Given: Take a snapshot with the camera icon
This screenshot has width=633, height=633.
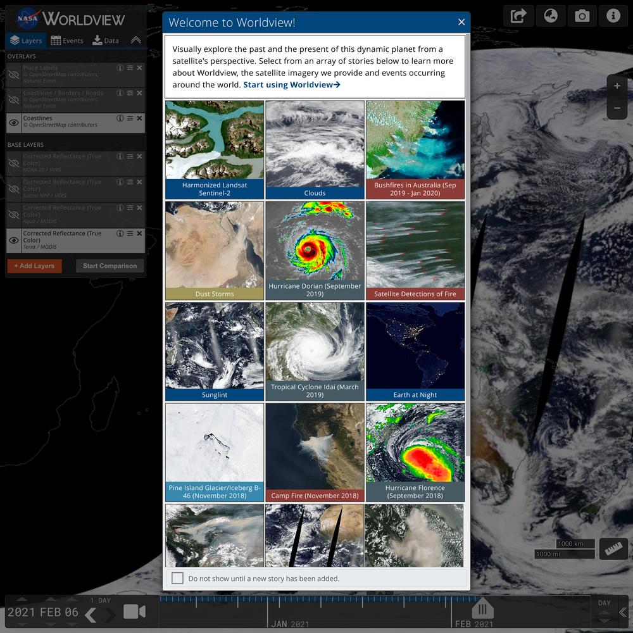Looking at the screenshot, I should pyautogui.click(x=582, y=16).
